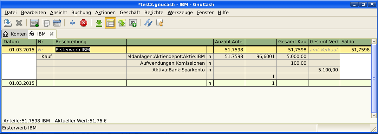Open the Bearbeiten menu

tap(33, 13)
